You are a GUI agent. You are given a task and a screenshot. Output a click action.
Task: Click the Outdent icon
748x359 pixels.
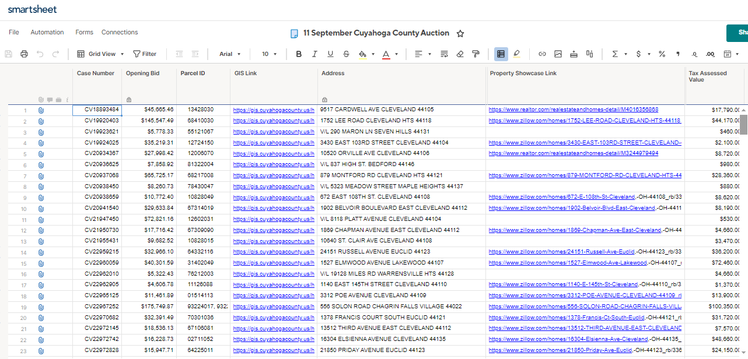(x=180, y=54)
